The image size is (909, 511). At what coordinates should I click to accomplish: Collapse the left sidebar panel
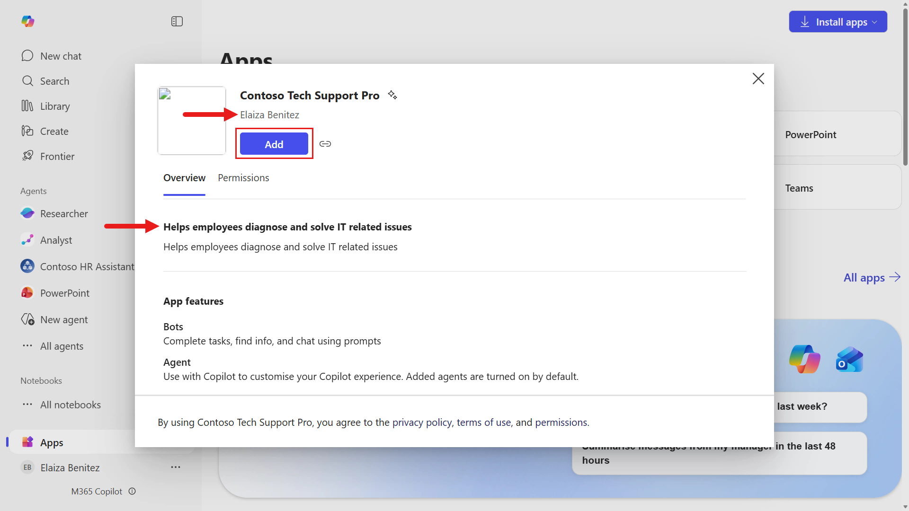[x=177, y=21]
